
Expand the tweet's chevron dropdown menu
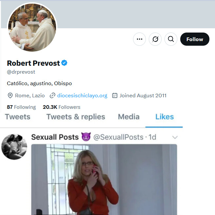click(175, 137)
